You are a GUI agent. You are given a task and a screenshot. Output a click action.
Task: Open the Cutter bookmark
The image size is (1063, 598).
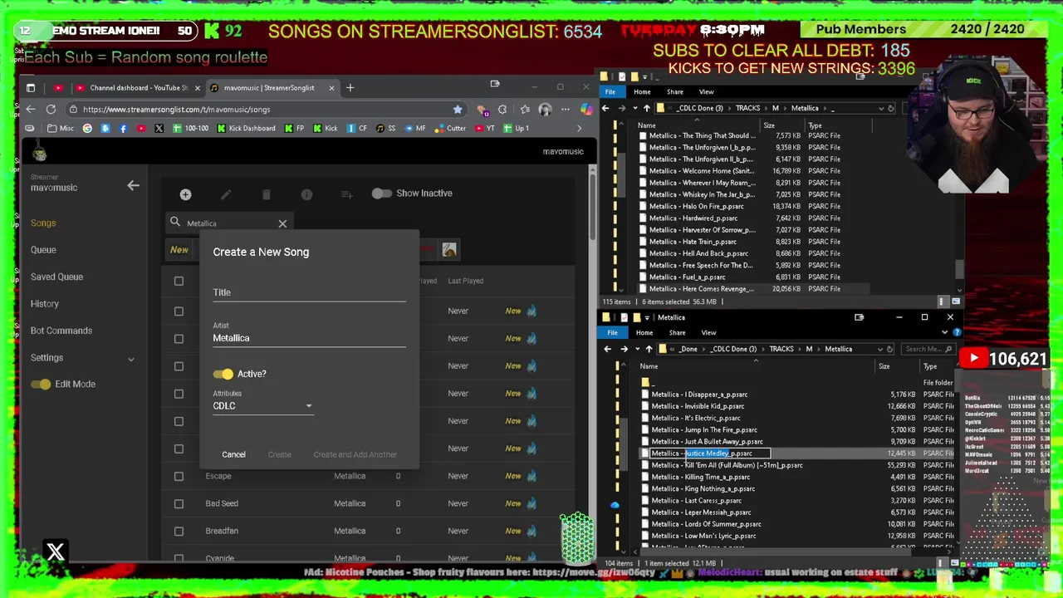click(450, 128)
